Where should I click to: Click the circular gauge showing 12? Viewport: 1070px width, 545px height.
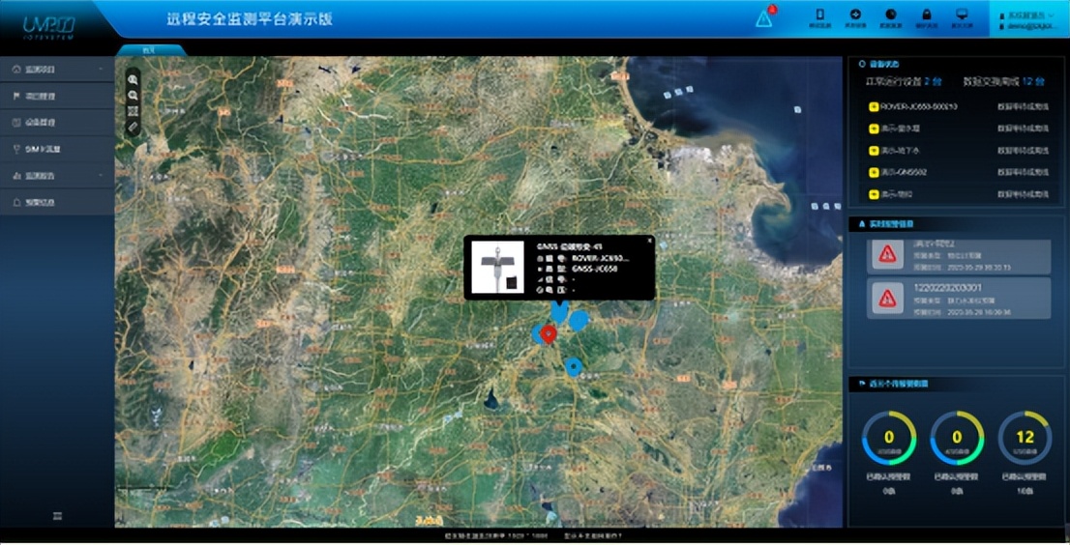[1025, 438]
